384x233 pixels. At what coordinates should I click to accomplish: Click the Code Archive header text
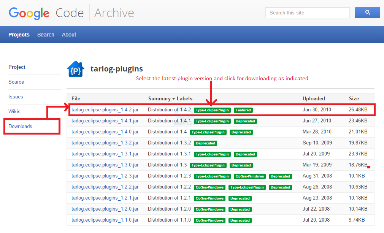95,13
